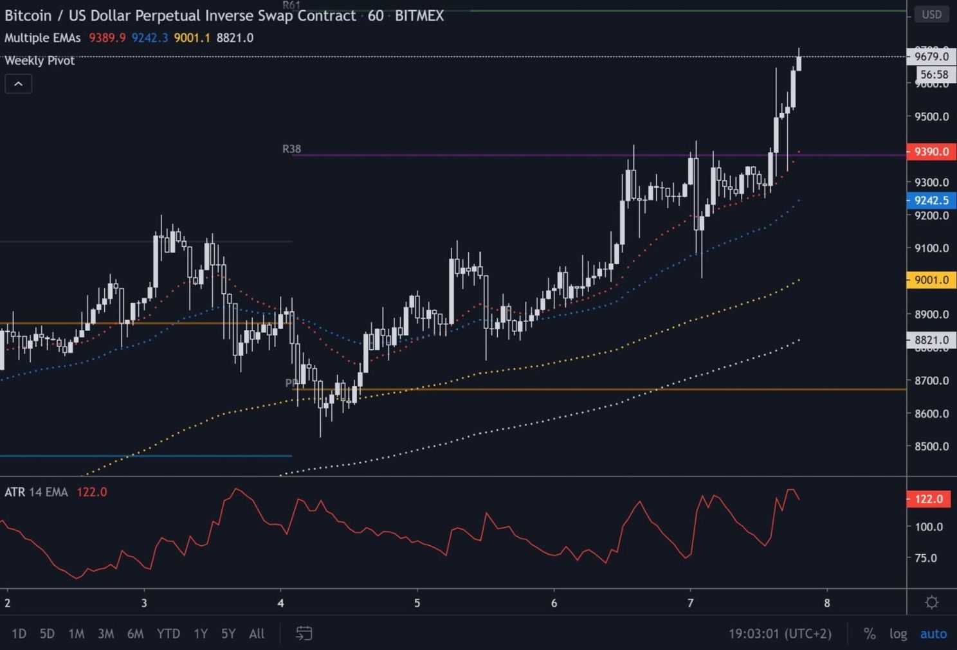Open the chart settings gear icon

click(x=931, y=602)
